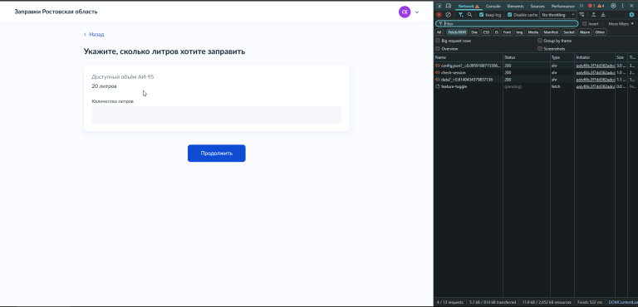The image size is (638, 307).
Task: Filter requests by Other type
Action: [x=600, y=32]
